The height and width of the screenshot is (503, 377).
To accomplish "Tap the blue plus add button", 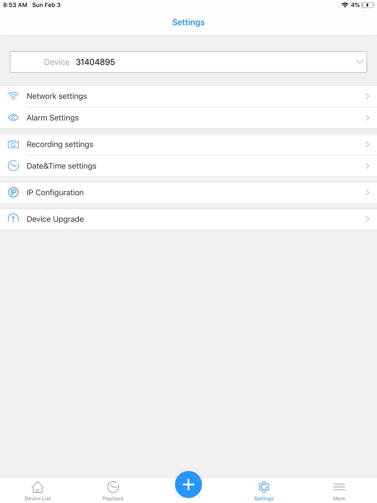I will pyautogui.click(x=188, y=485).
